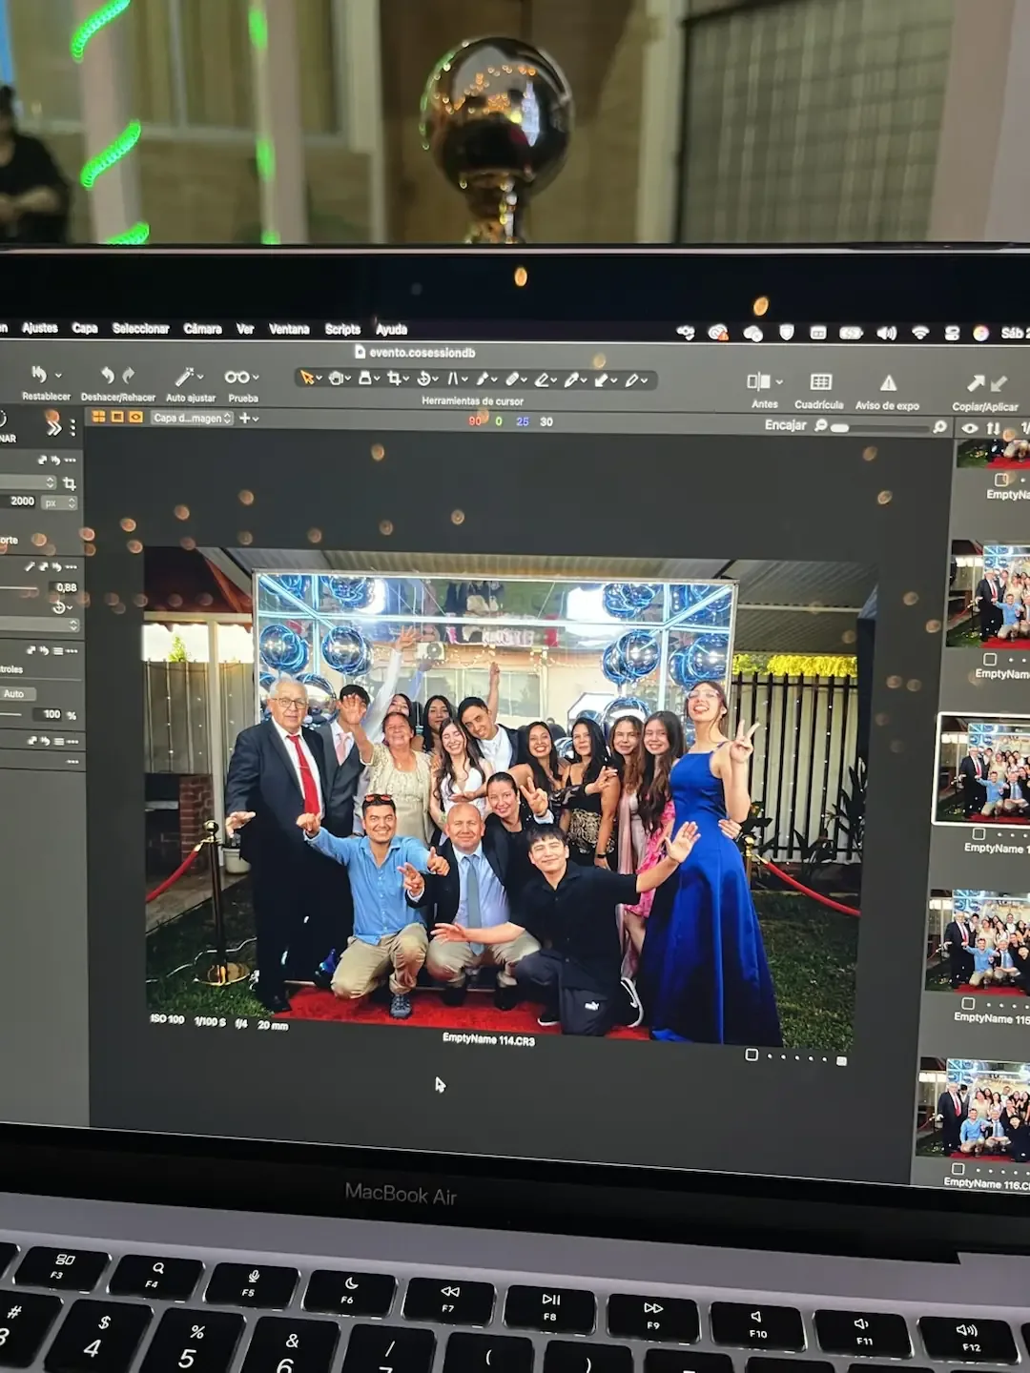This screenshot has height=1373, width=1030.
Task: Open the Capa d...magen layer dropdown
Action: pos(192,418)
